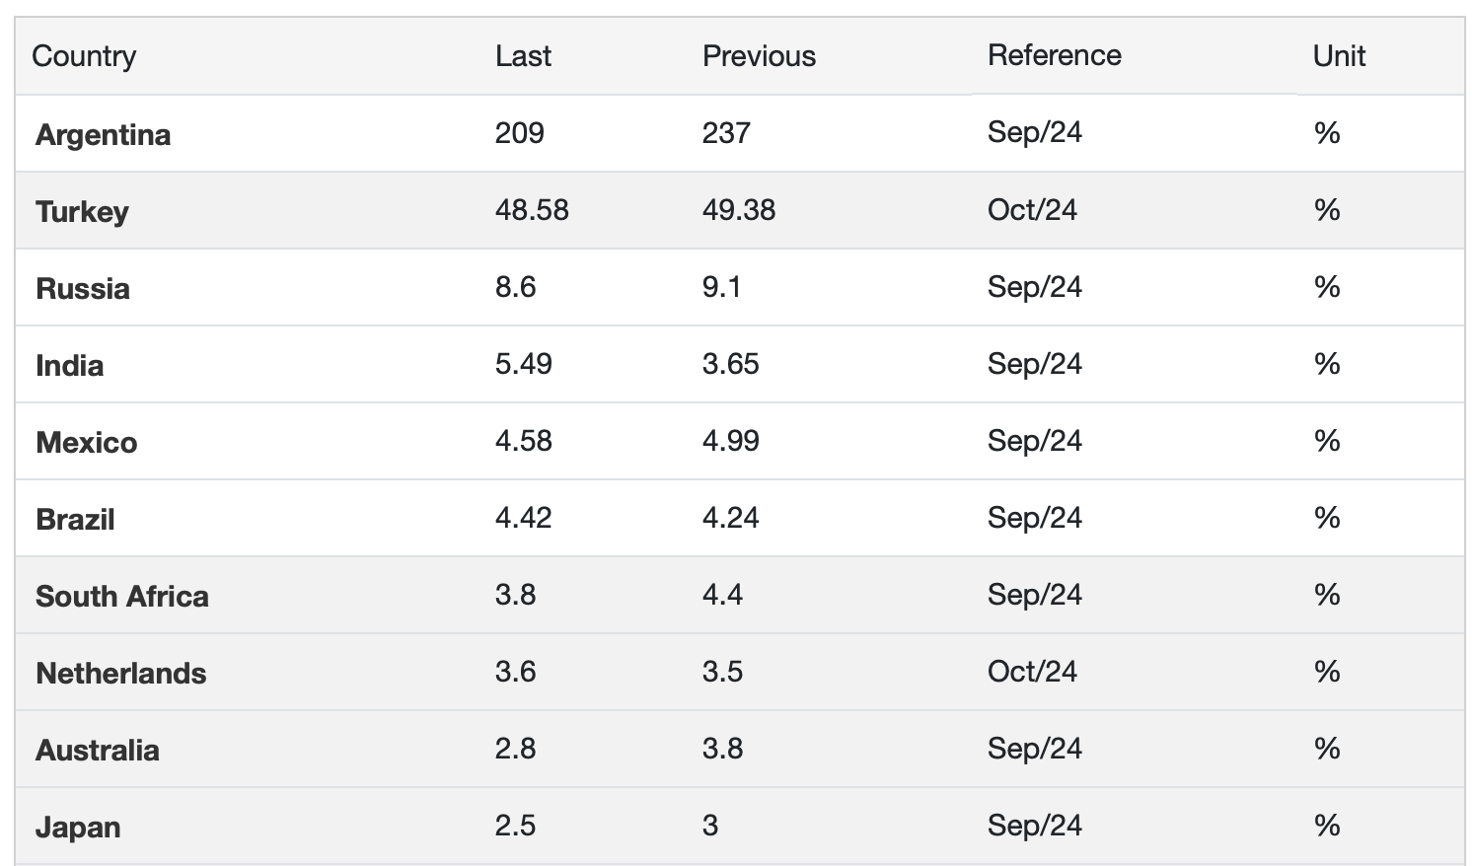Open the Argentina country link

pos(103,134)
